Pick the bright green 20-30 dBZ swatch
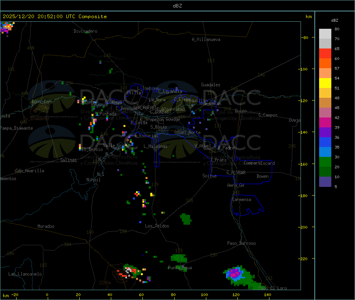This screenshot has height=300, width=355. click(325, 162)
